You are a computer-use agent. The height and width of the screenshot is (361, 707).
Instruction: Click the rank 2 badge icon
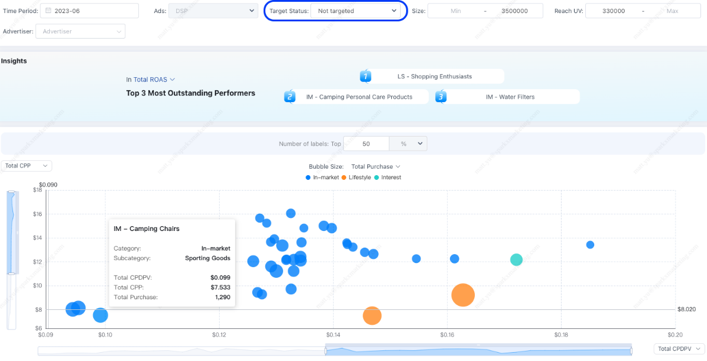coord(290,97)
